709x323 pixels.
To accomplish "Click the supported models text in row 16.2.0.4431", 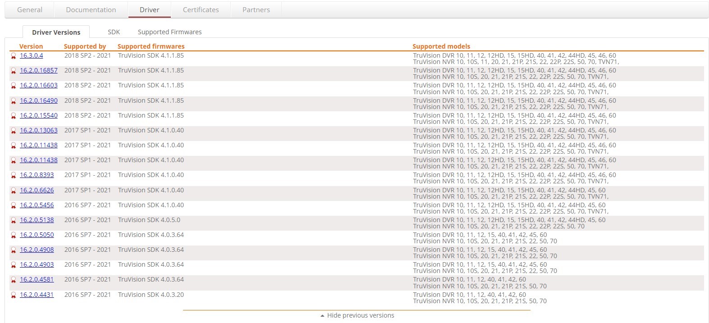I will [x=480, y=298].
